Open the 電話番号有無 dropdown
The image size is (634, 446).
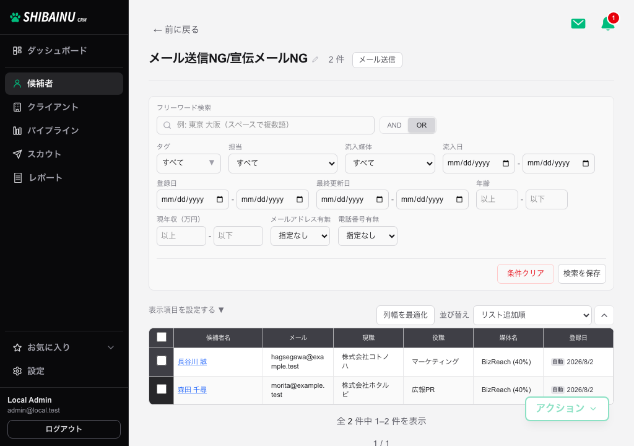coord(368,236)
